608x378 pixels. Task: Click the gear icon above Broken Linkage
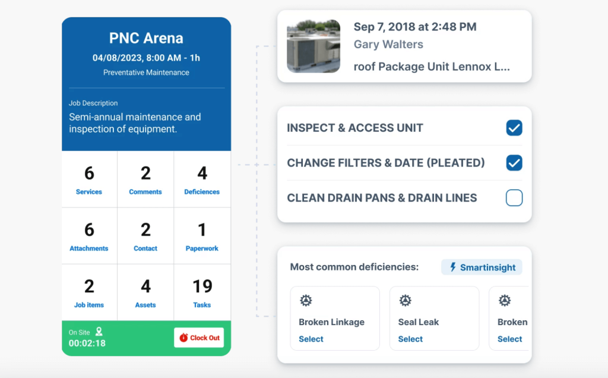pos(306,301)
